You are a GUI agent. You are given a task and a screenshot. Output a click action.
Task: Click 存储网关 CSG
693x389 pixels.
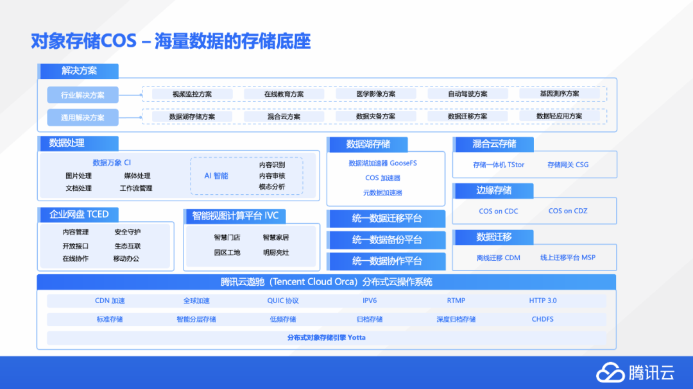pyautogui.click(x=568, y=165)
